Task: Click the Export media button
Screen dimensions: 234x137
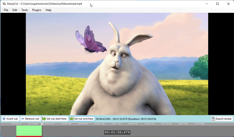Action: tap(222, 119)
